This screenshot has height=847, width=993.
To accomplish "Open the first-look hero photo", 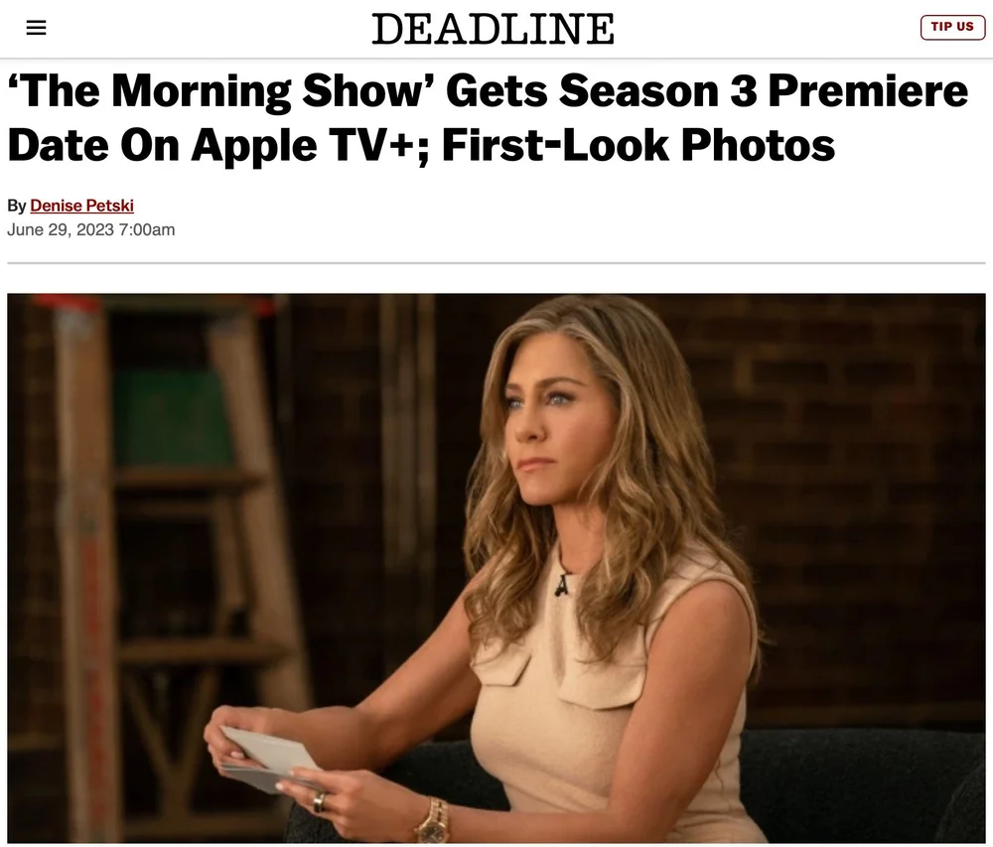I will 496,568.
